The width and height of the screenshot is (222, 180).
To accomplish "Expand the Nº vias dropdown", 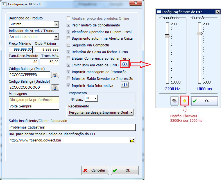I will coord(95,98).
